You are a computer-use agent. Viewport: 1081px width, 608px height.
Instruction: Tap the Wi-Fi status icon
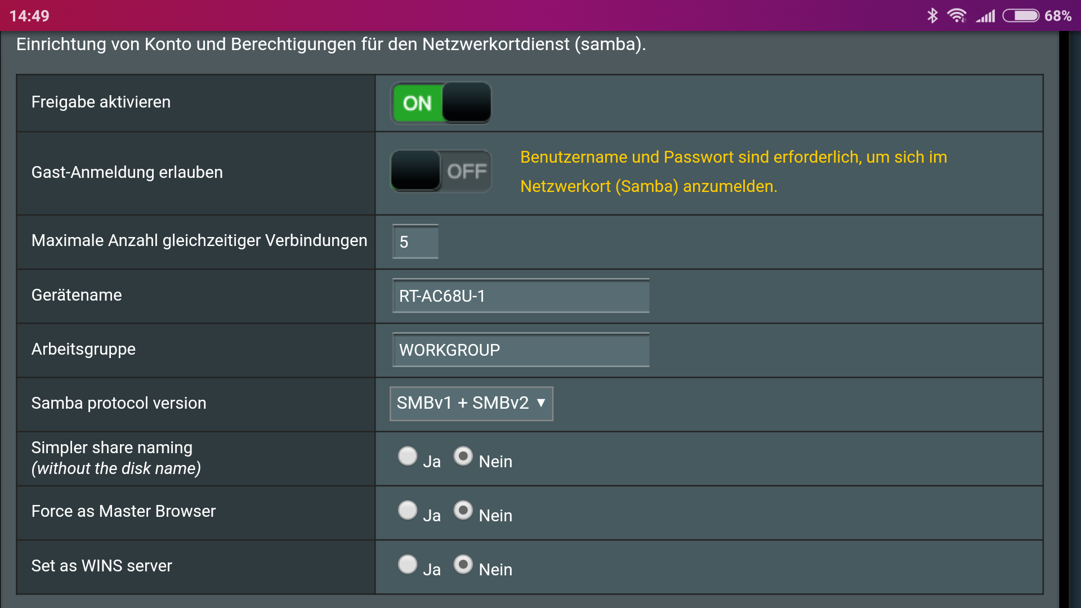coord(957,16)
